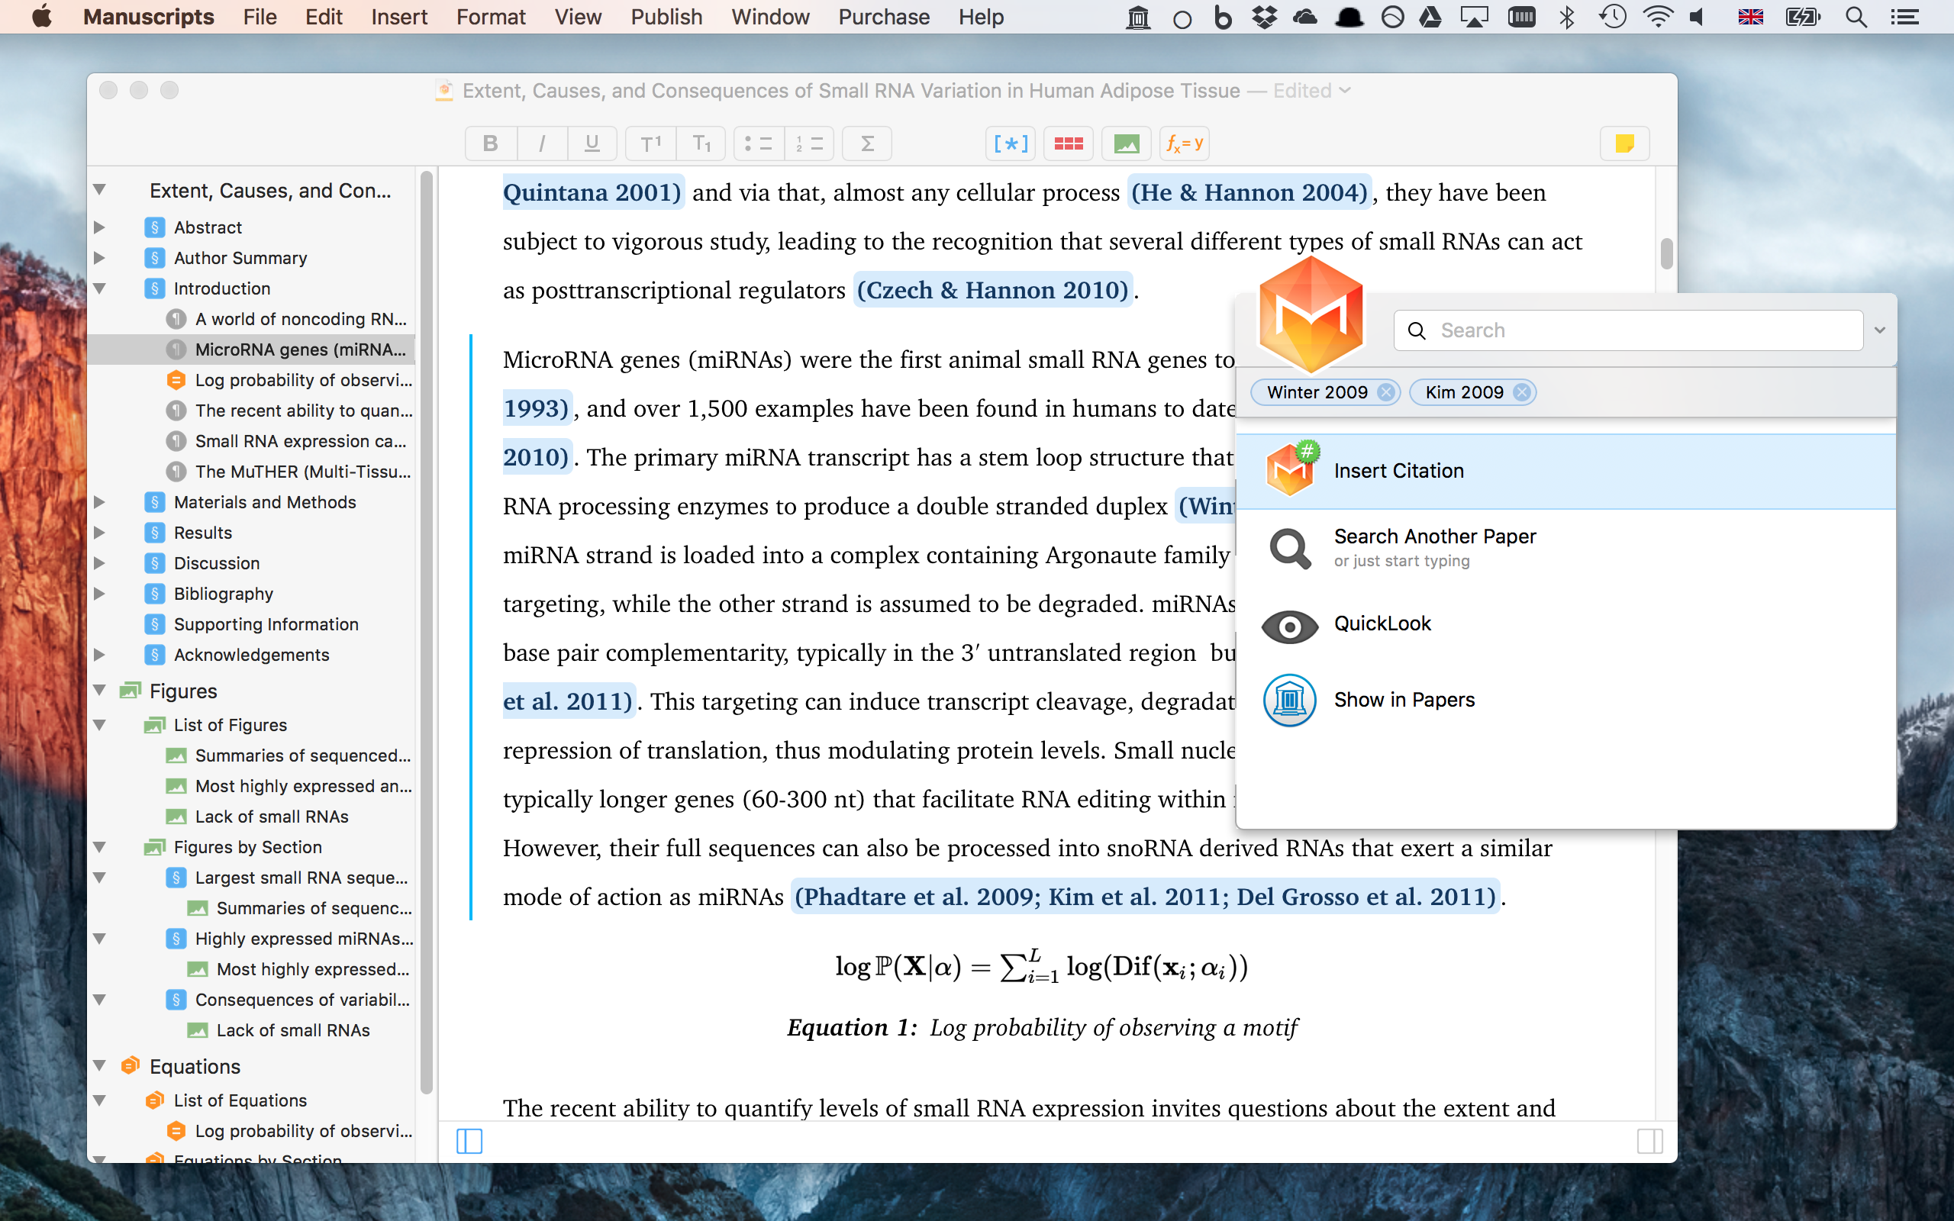Viewport: 1954px width, 1221px height.
Task: Toggle the left sidebar panel button
Action: coord(469,1141)
